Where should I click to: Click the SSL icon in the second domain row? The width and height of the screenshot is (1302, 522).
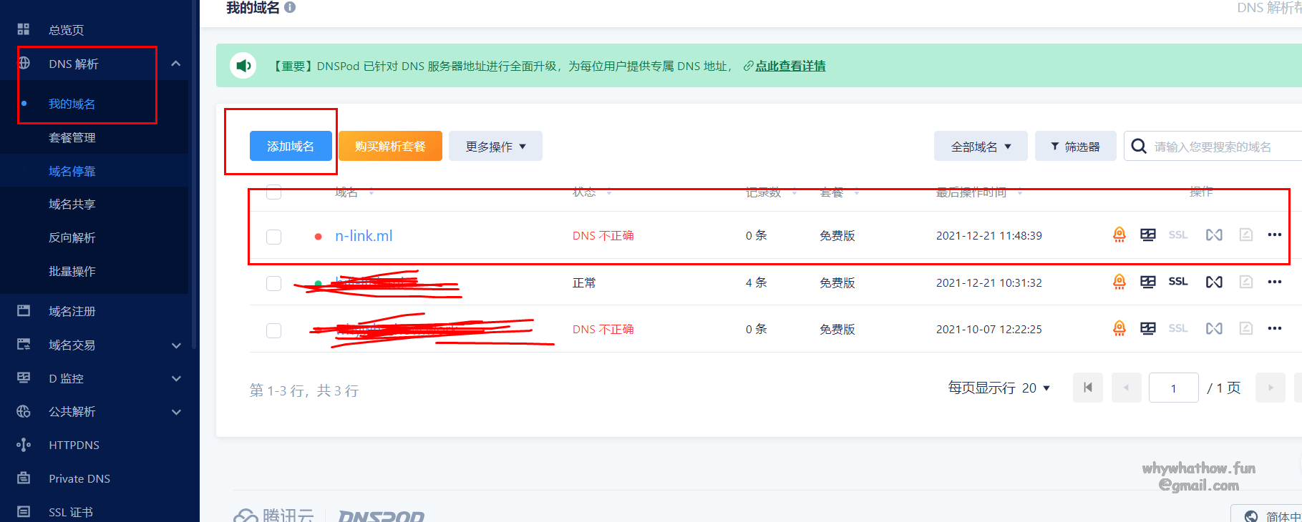pyautogui.click(x=1177, y=282)
